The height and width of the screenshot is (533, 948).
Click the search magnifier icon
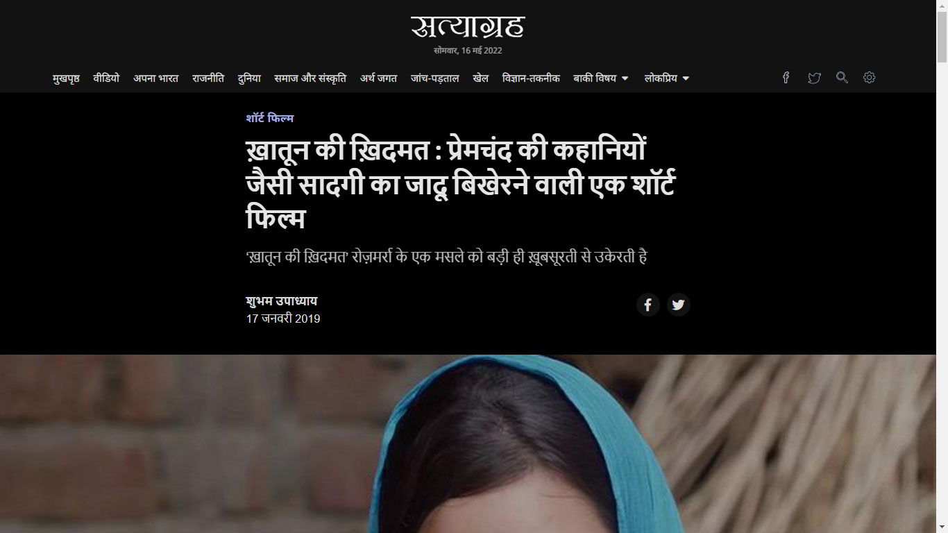(x=842, y=78)
